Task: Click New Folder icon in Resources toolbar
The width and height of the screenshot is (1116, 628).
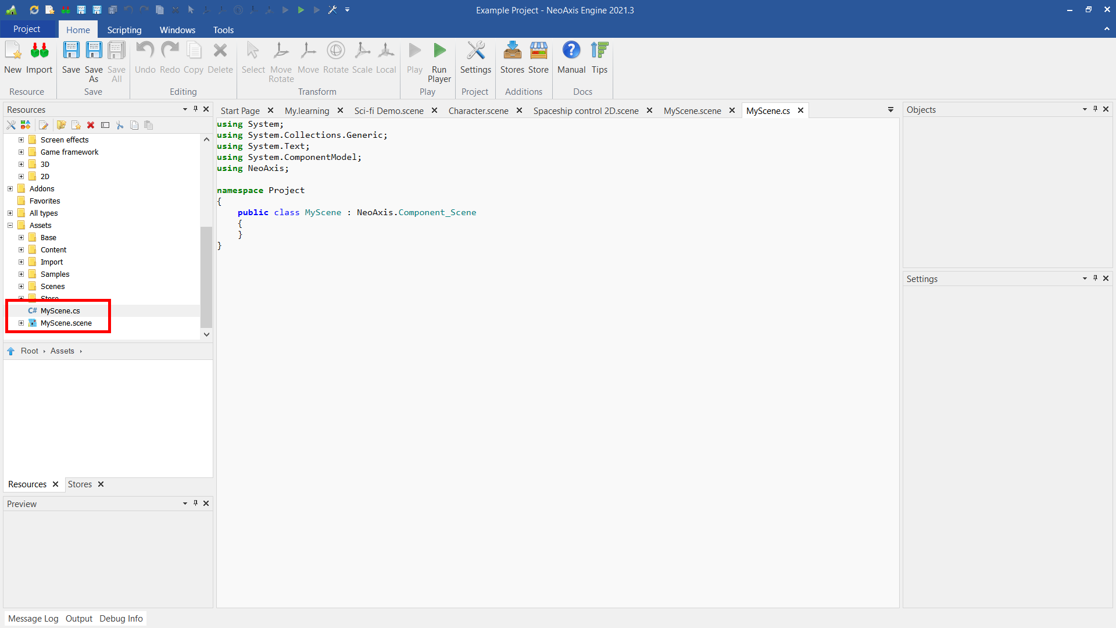Action: click(61, 125)
